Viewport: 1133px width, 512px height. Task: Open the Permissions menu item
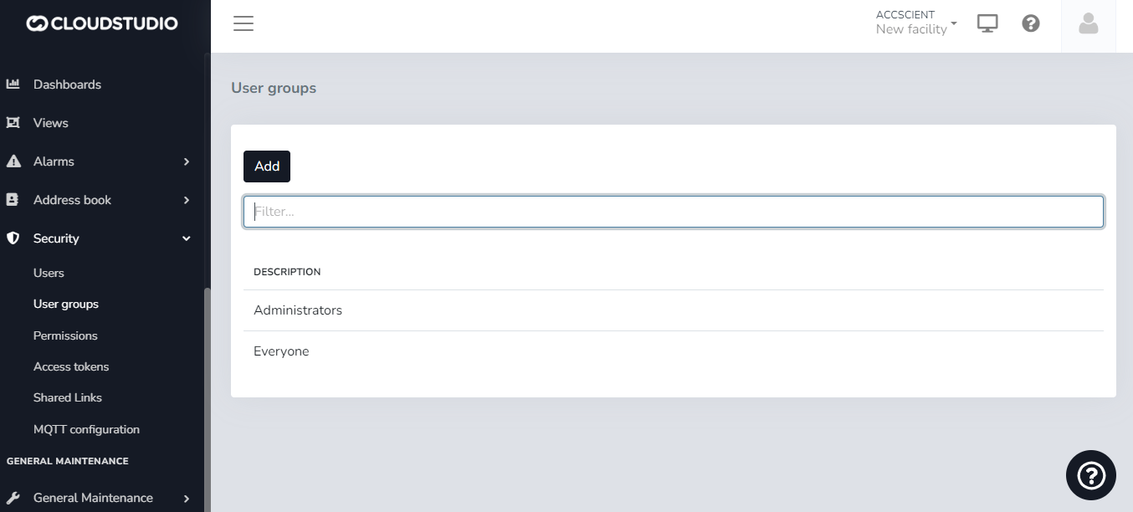click(x=65, y=335)
